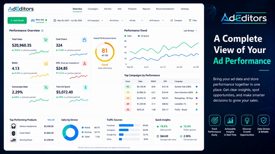
Task: Click the Summer Sale (CBO) blue color dot
Action: [197, 87]
